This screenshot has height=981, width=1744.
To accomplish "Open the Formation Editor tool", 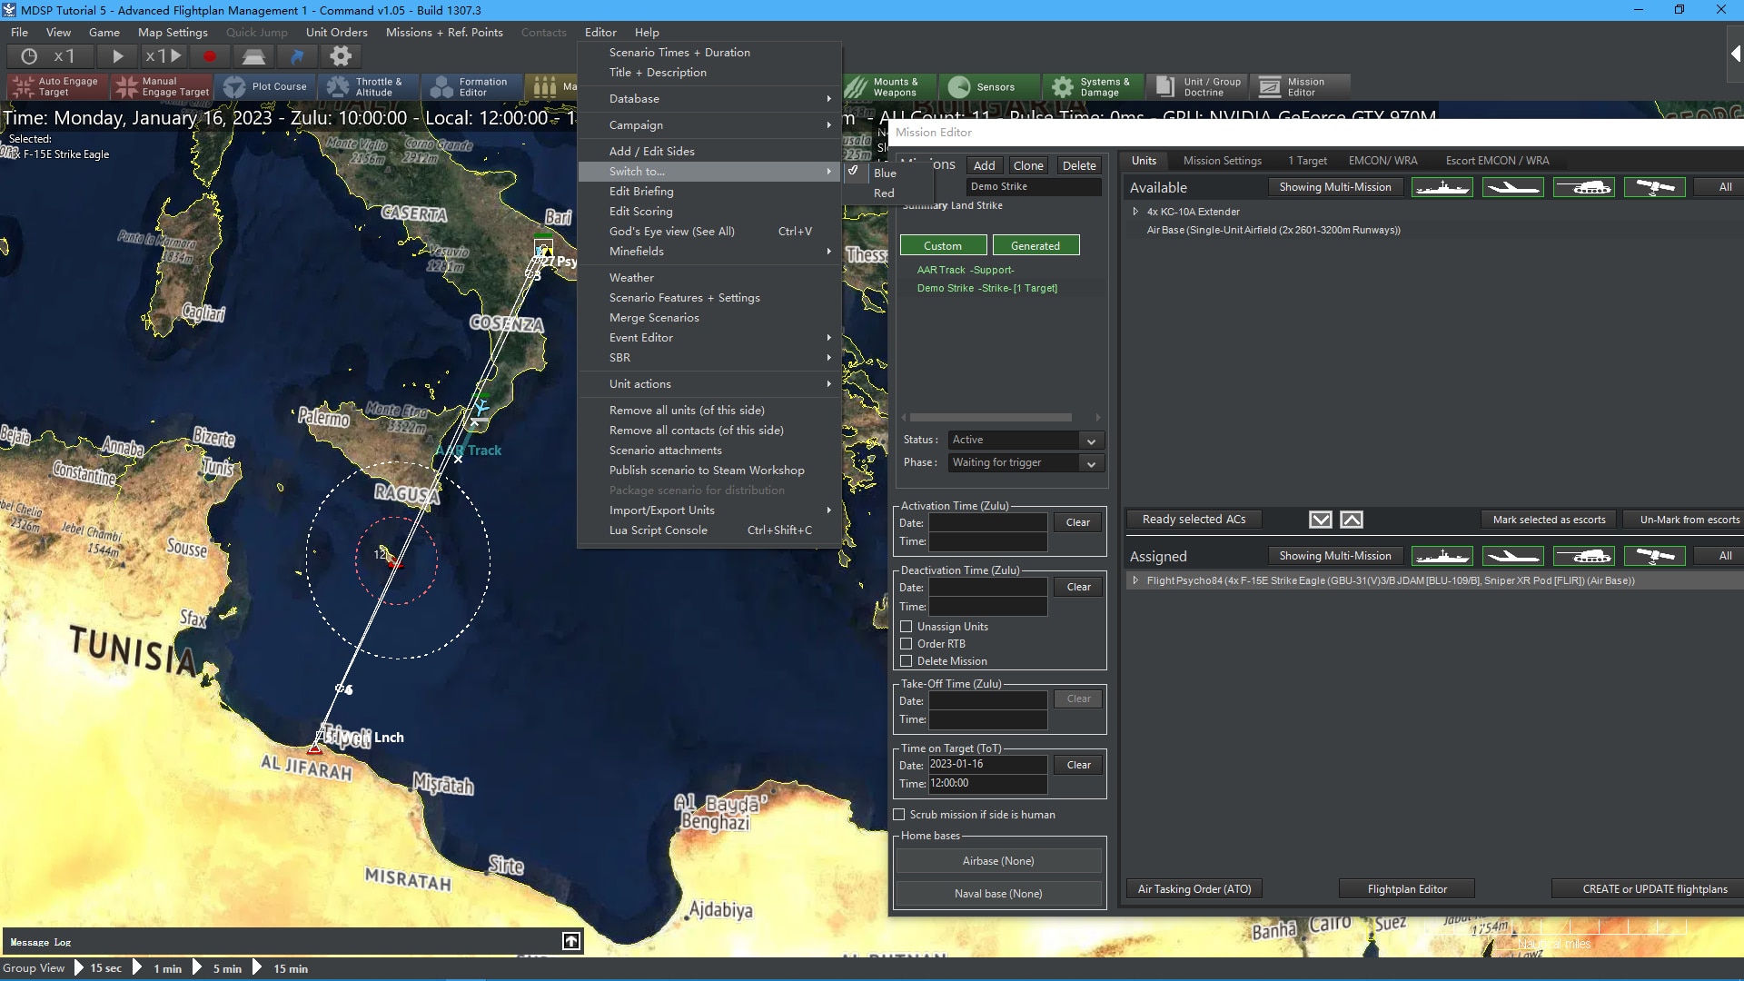I will click(471, 86).
